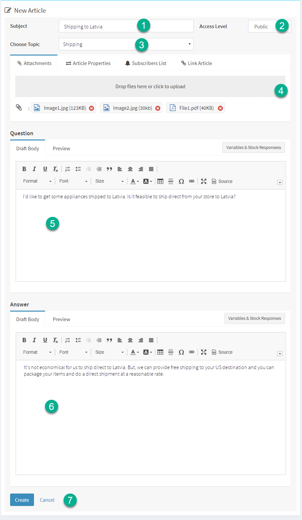Open the Choose Topic dropdown

[126, 44]
